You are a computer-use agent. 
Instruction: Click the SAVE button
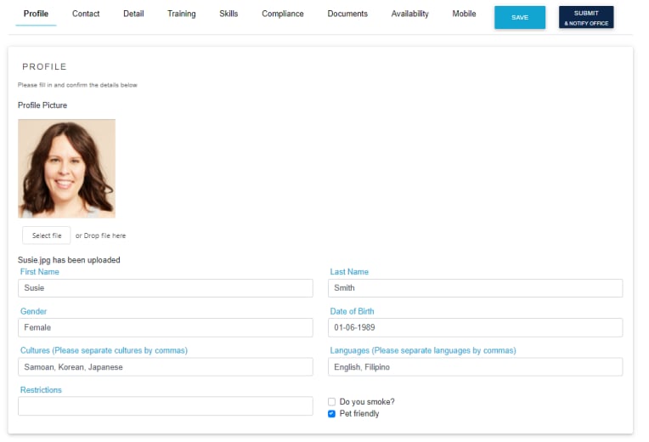tap(519, 17)
